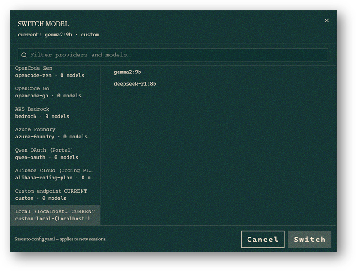Pick the Azure Foundry provider
The width and height of the screenshot is (356, 271).
tap(55, 133)
